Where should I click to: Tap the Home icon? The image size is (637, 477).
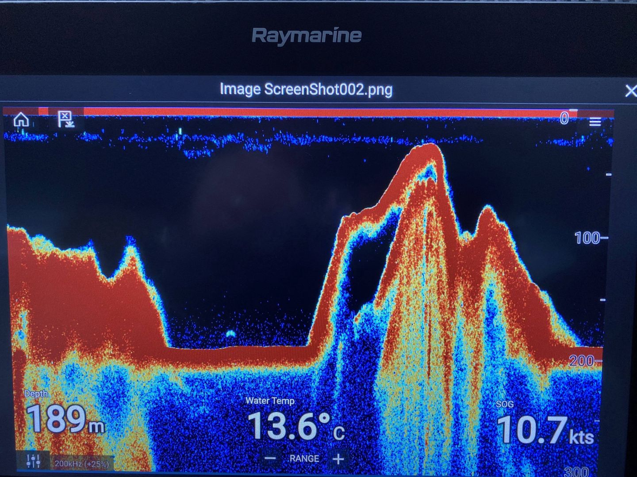(x=21, y=120)
